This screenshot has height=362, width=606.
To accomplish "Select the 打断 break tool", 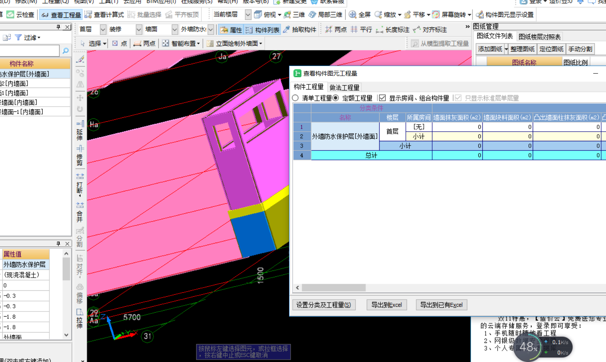I will (x=80, y=185).
